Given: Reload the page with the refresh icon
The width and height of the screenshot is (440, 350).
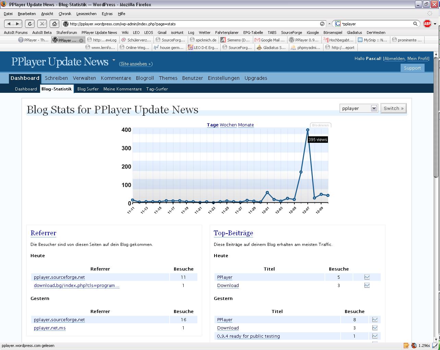Looking at the screenshot, I should (x=30, y=24).
